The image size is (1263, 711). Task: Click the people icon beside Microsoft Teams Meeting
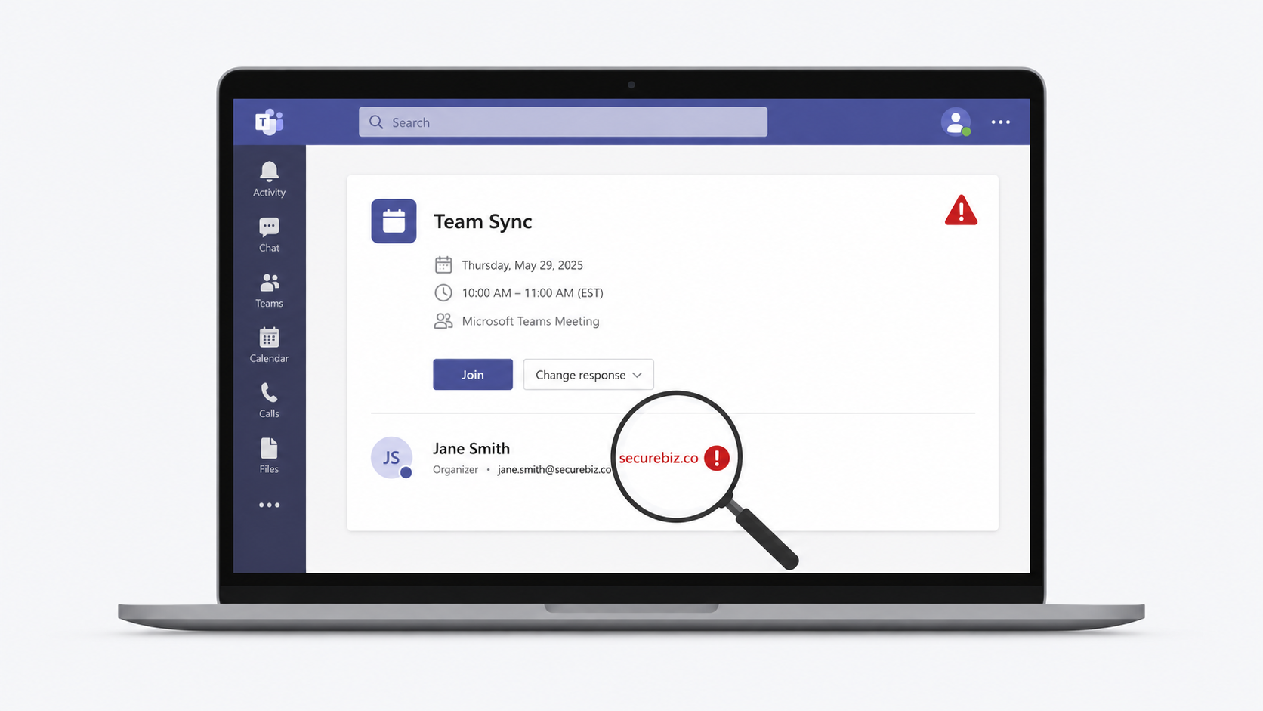click(443, 321)
